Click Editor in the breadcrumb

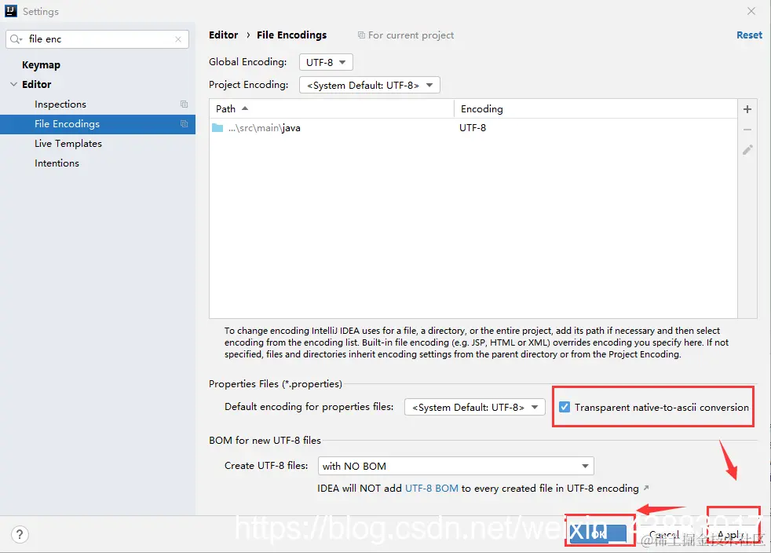coord(223,35)
